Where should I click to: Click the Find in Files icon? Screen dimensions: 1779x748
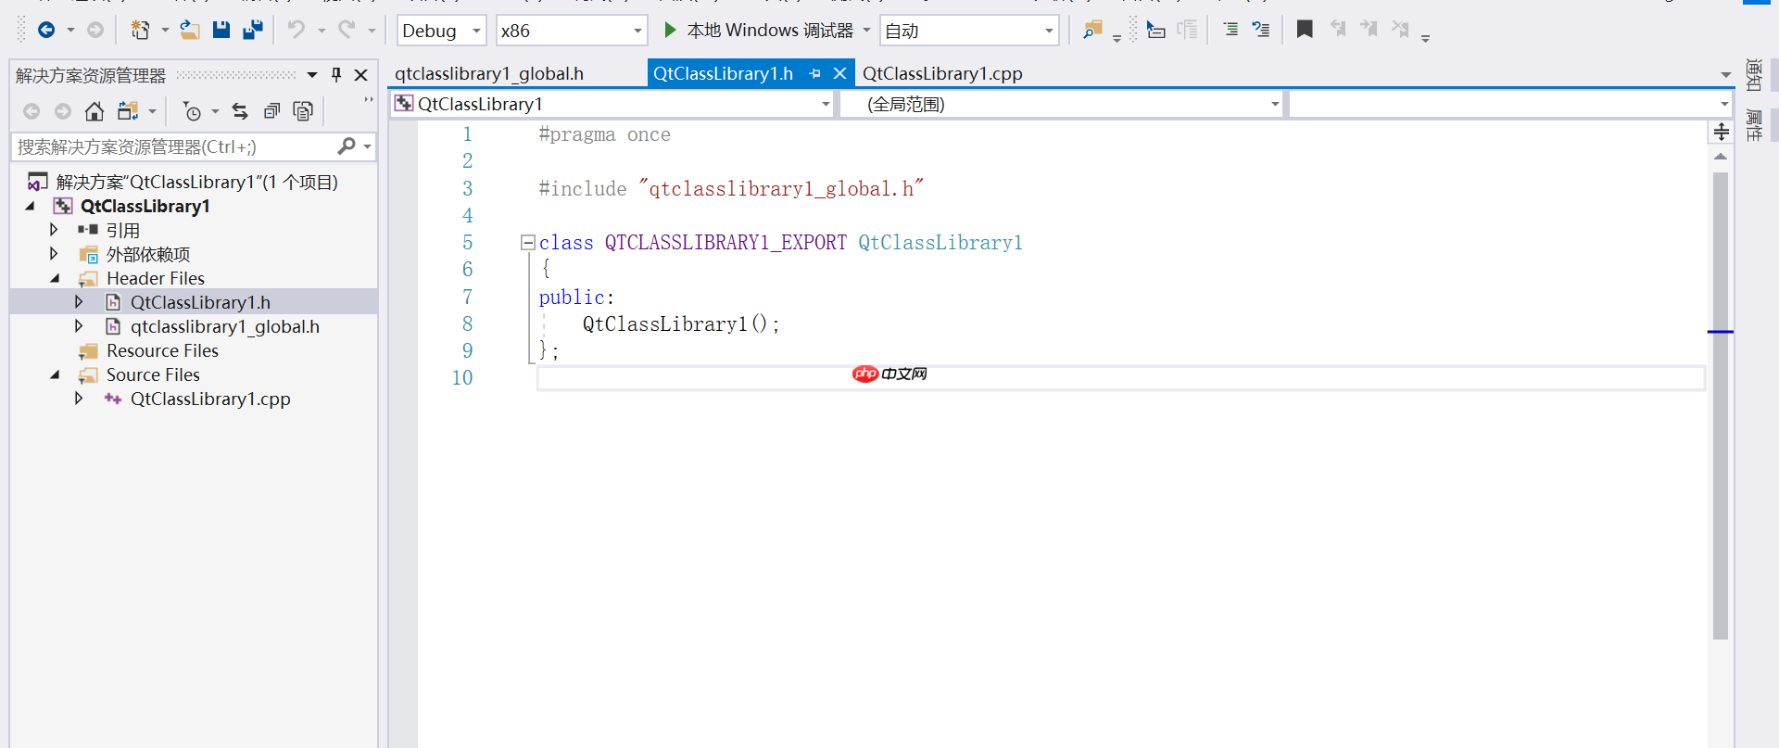1092,31
